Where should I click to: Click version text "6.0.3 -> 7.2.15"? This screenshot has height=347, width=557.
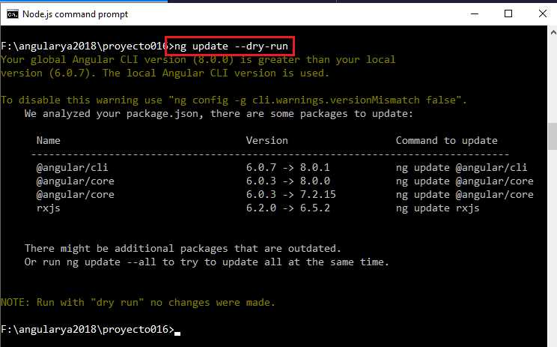[x=291, y=194]
